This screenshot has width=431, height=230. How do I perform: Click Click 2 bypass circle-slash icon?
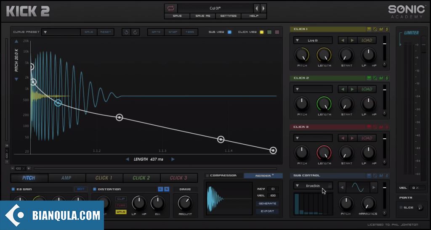pyautogui.click(x=375, y=78)
